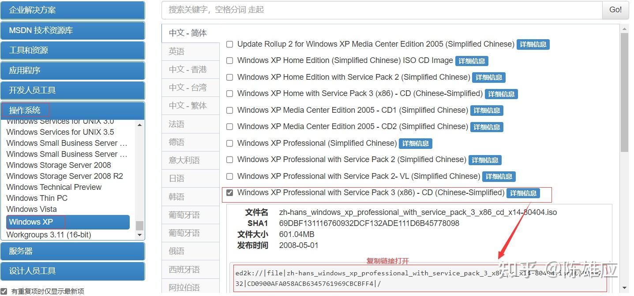Image resolution: width=634 pixels, height=296 pixels.
Task: Expand the 设计人员工具 category
Action: point(73,272)
